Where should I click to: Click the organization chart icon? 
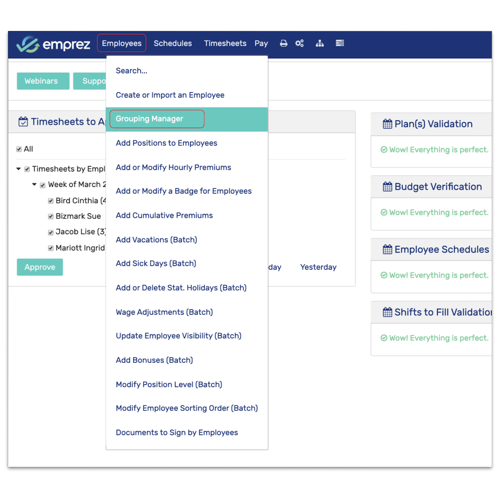pos(320,43)
